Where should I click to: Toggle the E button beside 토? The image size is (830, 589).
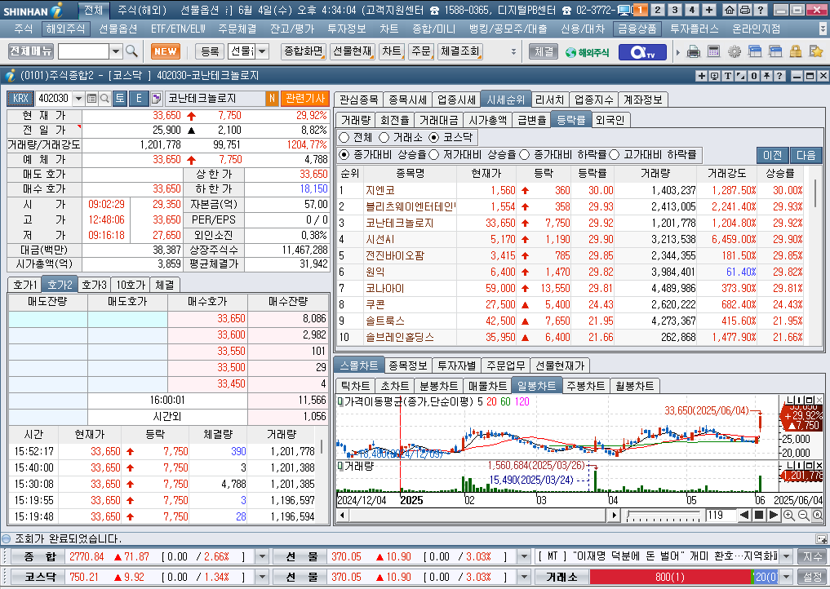(x=139, y=99)
